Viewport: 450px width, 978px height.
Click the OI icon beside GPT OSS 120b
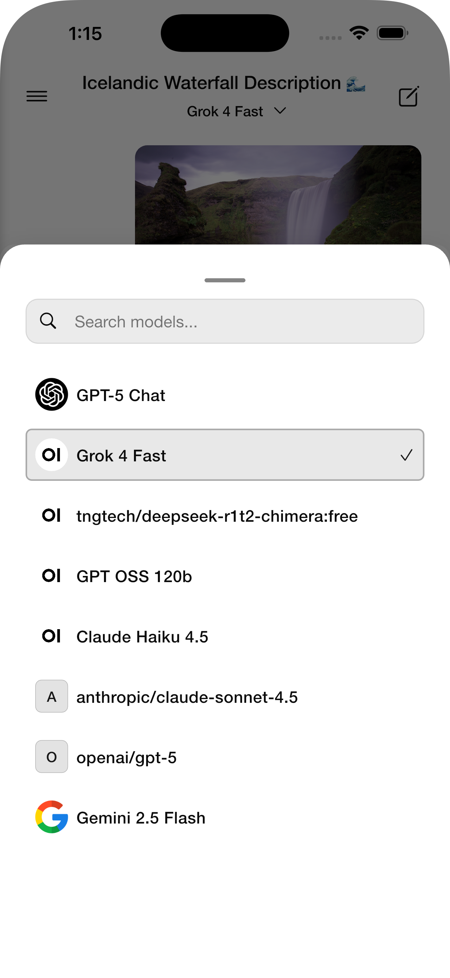[x=51, y=576]
